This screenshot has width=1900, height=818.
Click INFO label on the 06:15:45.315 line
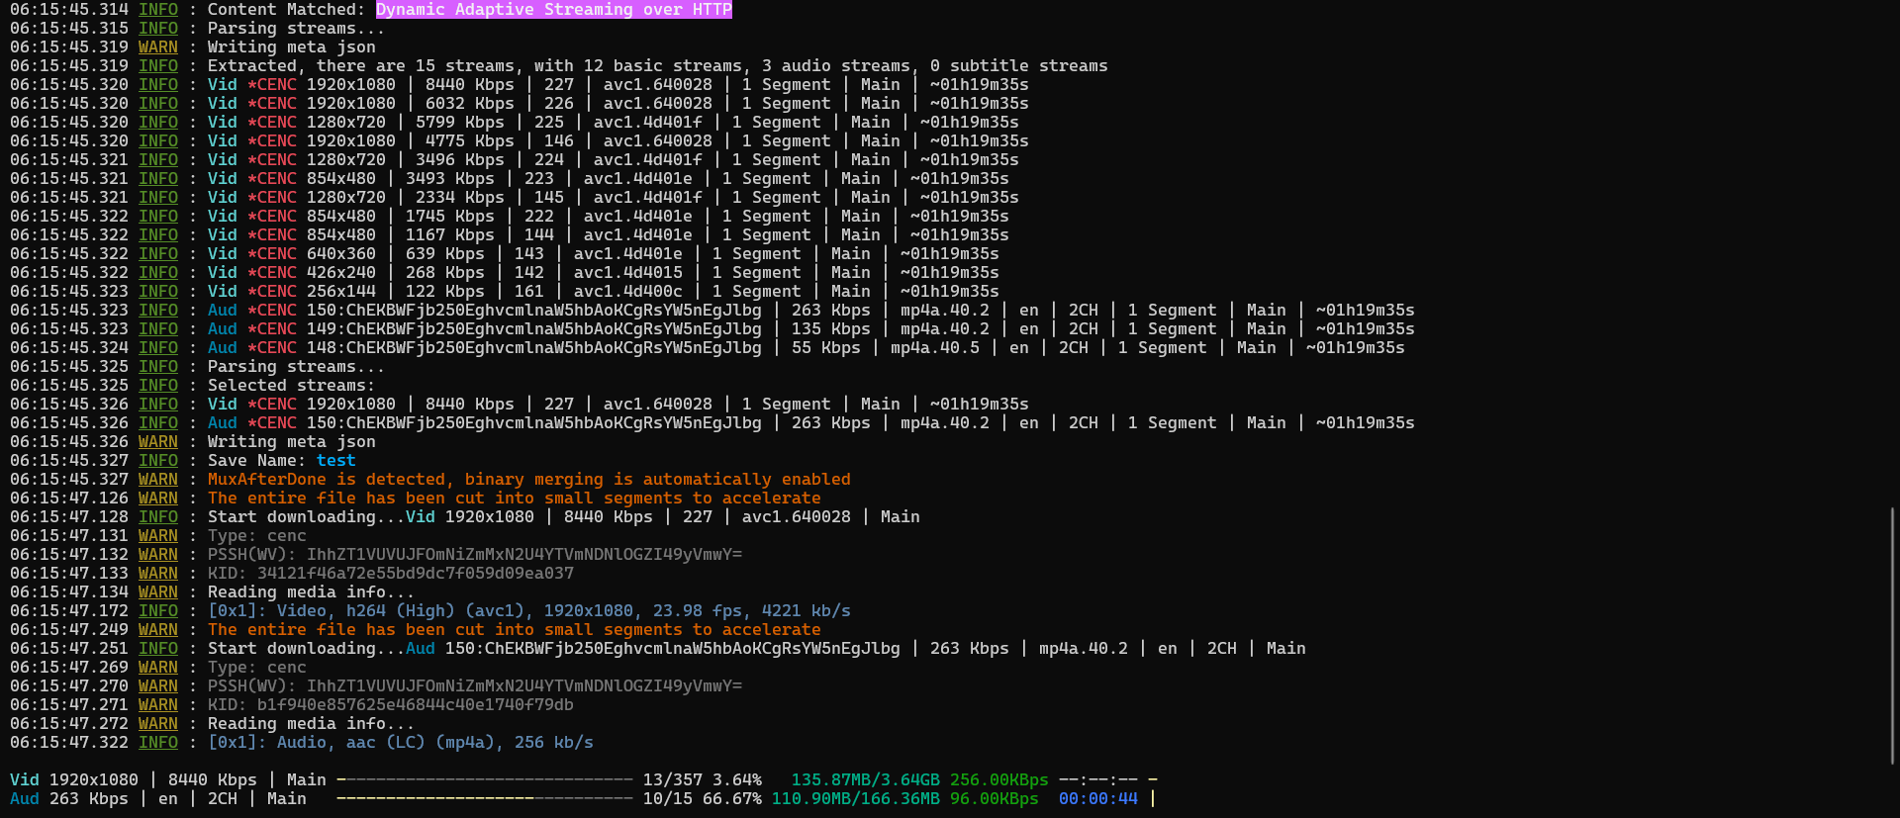158,29
